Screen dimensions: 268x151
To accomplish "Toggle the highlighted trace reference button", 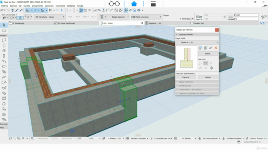I will (x=81, y=10).
